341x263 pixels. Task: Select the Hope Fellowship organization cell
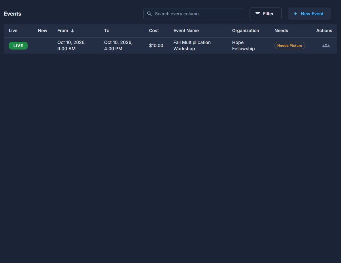[243, 45]
